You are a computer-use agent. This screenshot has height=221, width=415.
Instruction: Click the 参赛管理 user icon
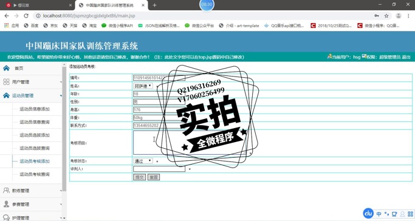point(6,204)
